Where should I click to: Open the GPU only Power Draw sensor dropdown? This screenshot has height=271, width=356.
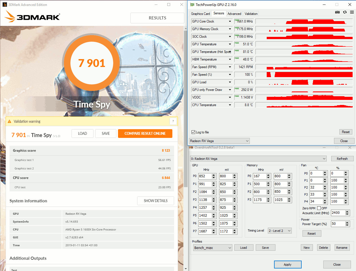click(x=230, y=90)
